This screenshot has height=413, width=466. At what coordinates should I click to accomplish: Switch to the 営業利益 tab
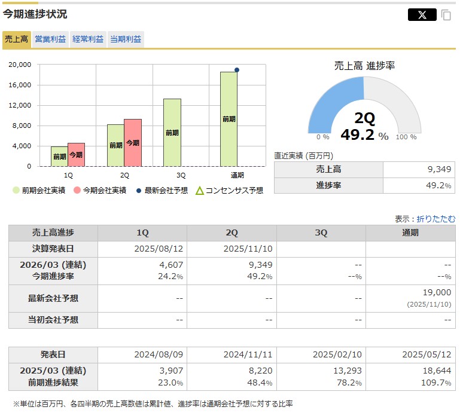(50, 39)
